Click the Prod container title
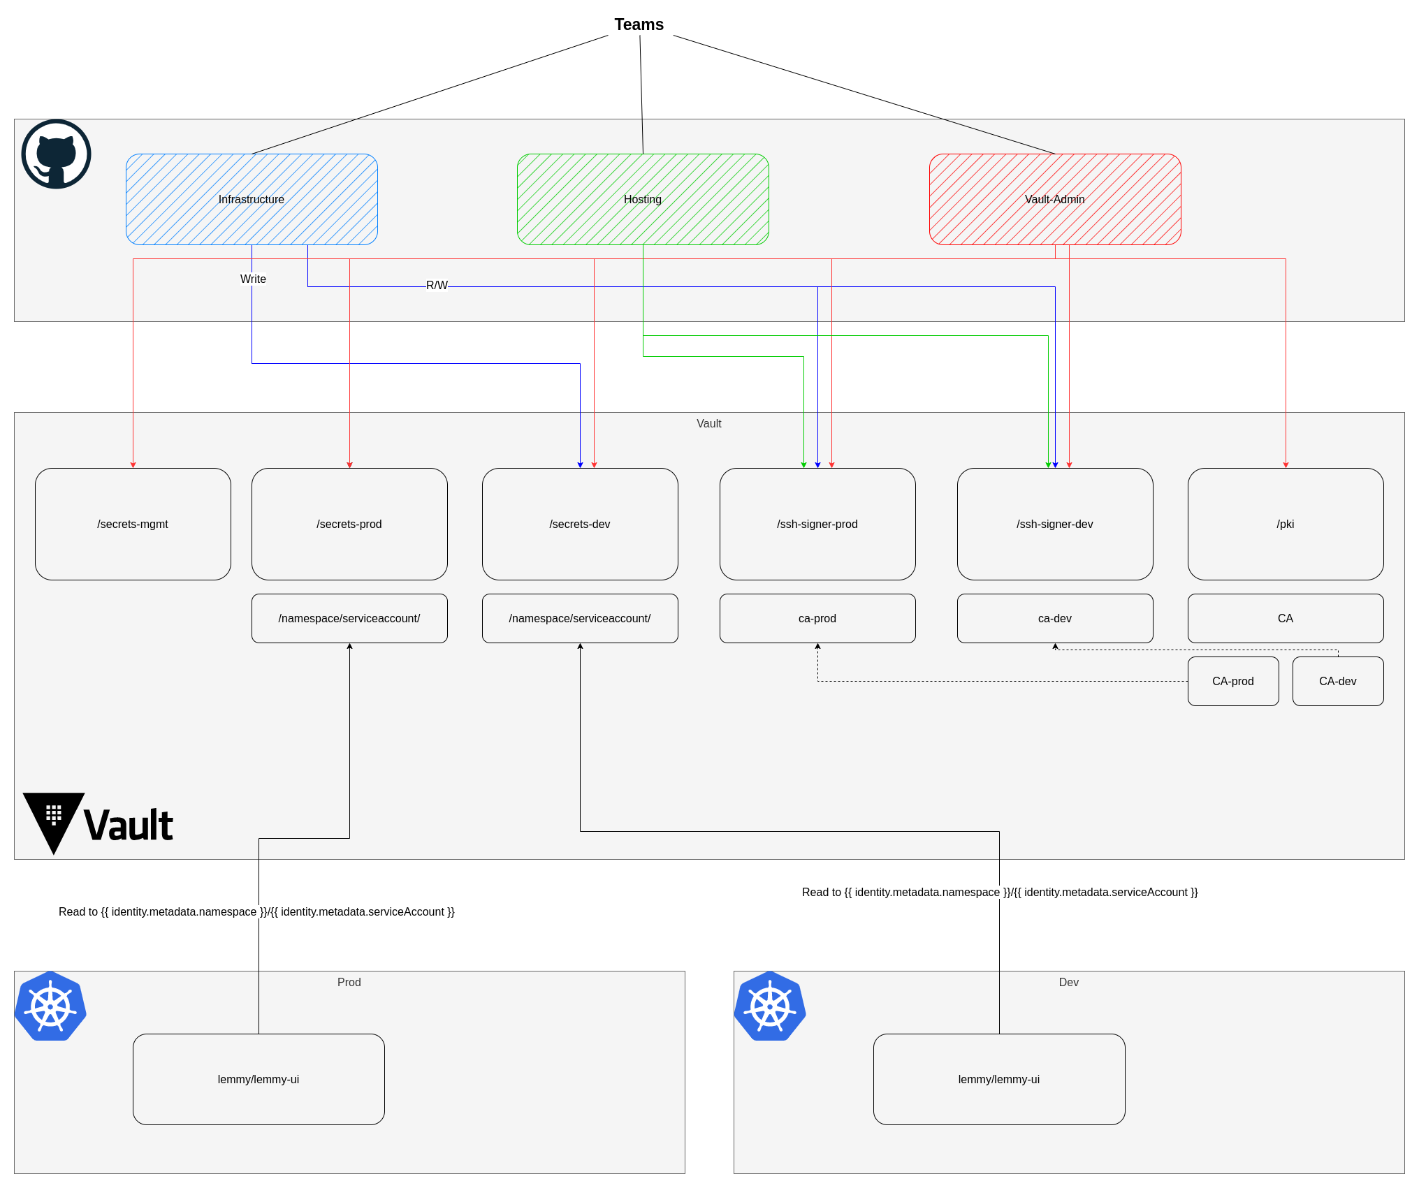1419x1188 pixels. tap(349, 982)
